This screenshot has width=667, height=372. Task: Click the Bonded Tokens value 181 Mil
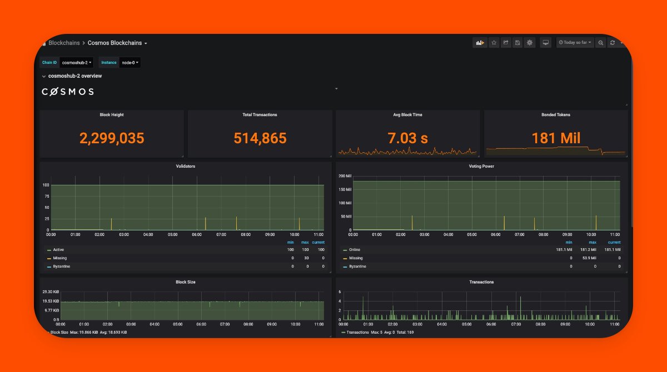(x=556, y=138)
